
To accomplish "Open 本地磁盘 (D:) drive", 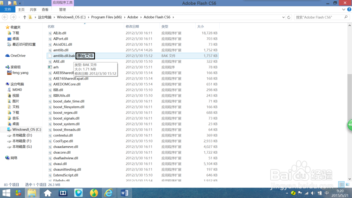I will 19,135.
